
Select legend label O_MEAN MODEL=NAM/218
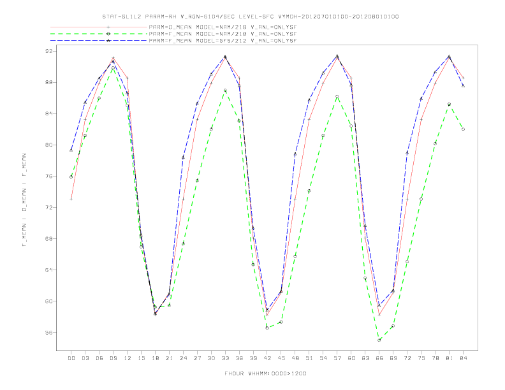[223, 27]
